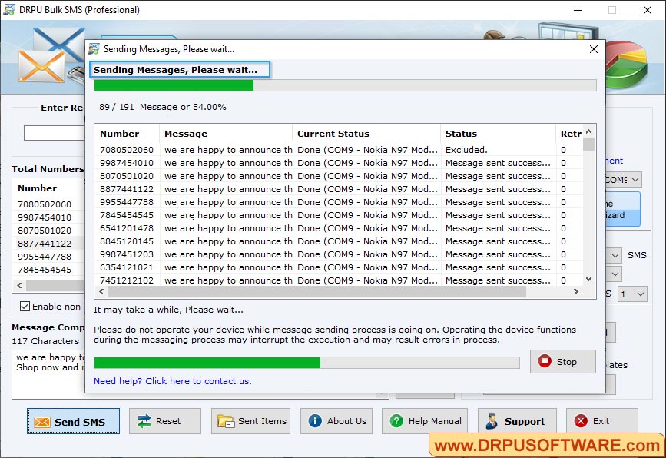This screenshot has width=666, height=458.
Task: Select row with number 8877441122 in dialog table
Action: click(x=340, y=189)
